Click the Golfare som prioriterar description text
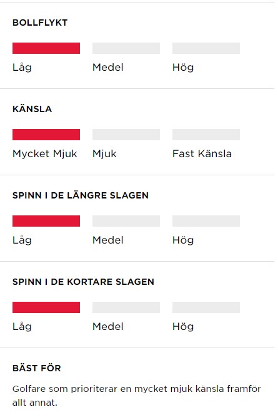Screen dimensions: 278x417 137,396
